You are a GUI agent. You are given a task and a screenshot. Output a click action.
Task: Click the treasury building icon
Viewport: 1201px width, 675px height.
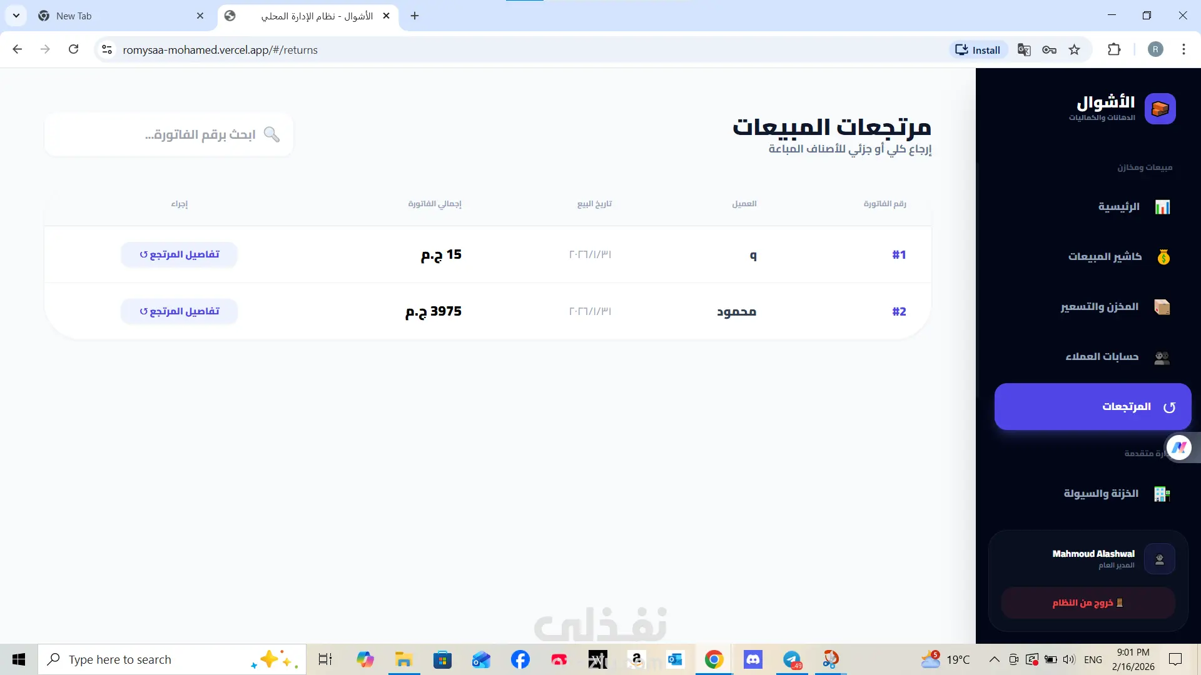[1162, 494]
